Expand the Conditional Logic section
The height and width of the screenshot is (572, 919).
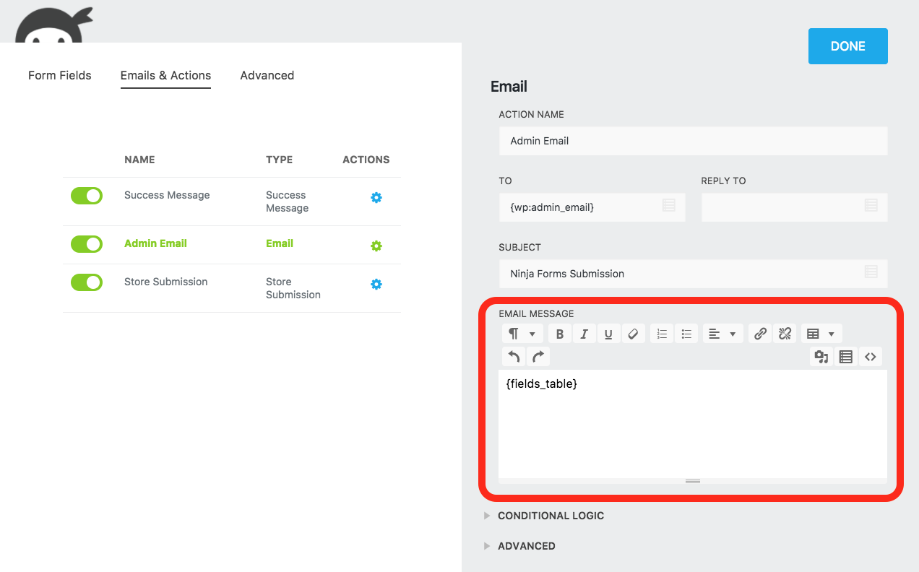551,516
